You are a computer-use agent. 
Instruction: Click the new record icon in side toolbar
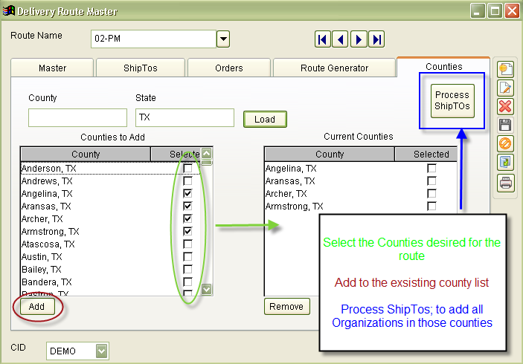[505, 69]
